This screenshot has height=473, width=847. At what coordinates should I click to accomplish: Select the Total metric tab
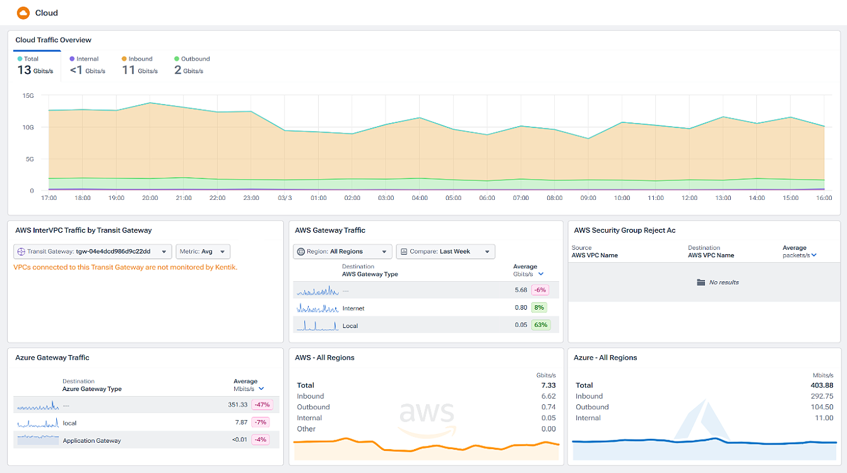[35, 65]
